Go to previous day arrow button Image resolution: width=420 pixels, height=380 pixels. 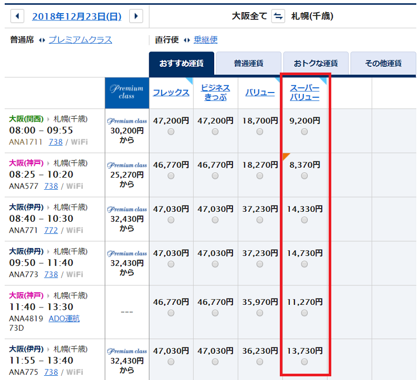click(x=17, y=16)
